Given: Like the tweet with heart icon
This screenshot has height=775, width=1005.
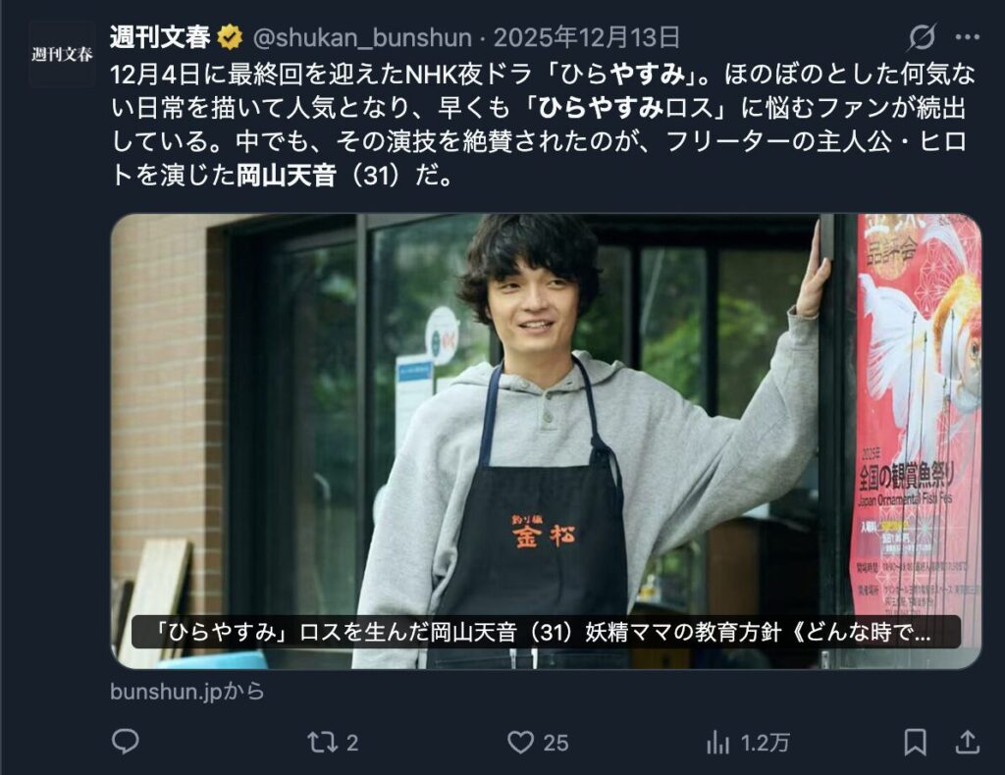Looking at the screenshot, I should [x=520, y=743].
